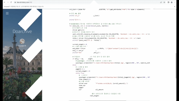Click the 'title = driver.find_element' line
This screenshot has height=101, width=179.
click(106, 38)
